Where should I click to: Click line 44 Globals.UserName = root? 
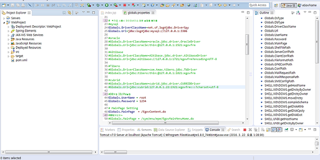(127, 97)
